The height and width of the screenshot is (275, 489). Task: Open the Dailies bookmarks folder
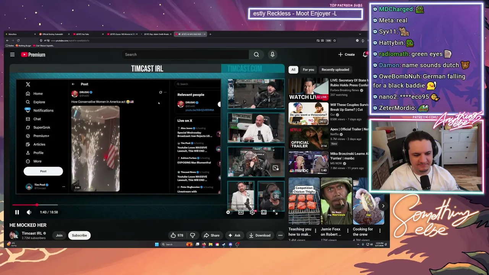tap(10, 45)
